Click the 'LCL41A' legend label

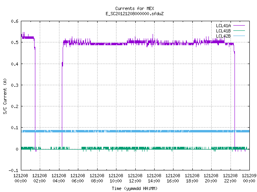click(x=223, y=26)
